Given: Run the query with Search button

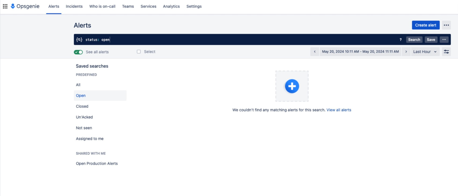Looking at the screenshot, I should (414, 40).
